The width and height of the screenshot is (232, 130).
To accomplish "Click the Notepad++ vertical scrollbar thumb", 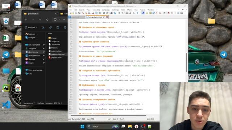I will coord(187,62).
